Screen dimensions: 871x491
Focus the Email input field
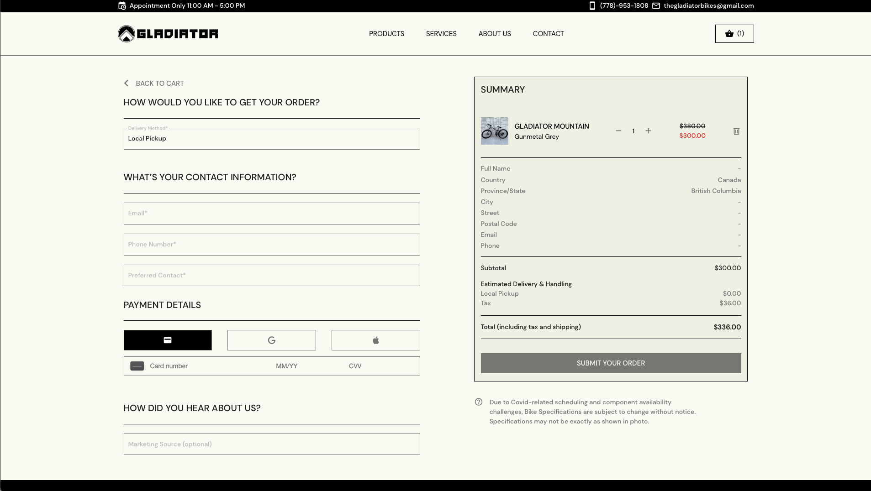[272, 214]
